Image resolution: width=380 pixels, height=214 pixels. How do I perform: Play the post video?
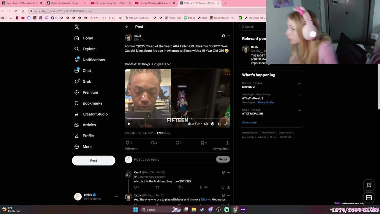pyautogui.click(x=129, y=124)
